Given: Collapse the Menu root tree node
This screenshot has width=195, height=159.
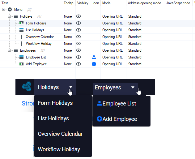Looking at the screenshot, I should 4,10.
